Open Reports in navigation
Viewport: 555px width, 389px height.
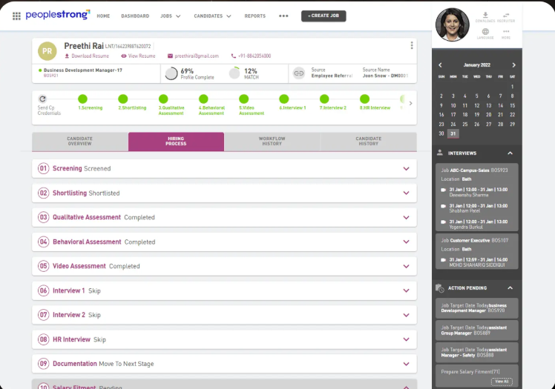pyautogui.click(x=254, y=16)
